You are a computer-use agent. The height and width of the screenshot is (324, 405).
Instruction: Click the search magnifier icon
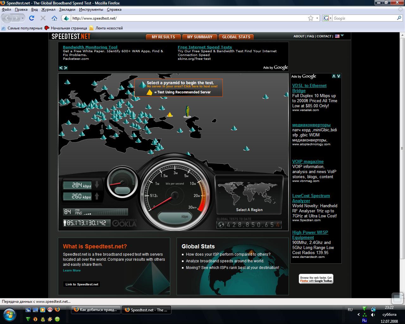399,18
